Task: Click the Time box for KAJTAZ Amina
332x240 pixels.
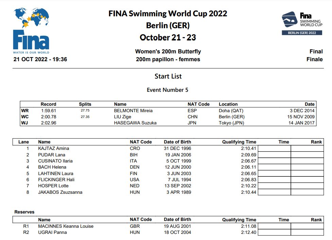Action: (x=275, y=149)
